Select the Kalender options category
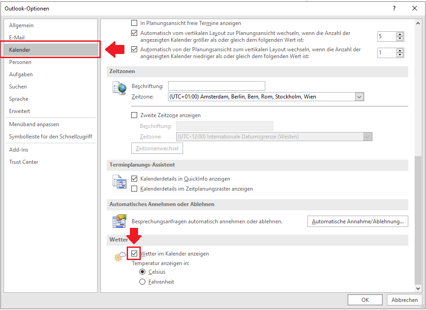The width and height of the screenshot is (426, 310). (x=51, y=49)
